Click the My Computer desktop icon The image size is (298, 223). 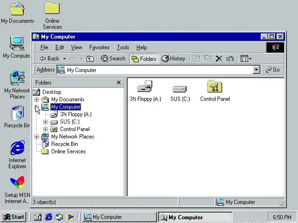(17, 47)
